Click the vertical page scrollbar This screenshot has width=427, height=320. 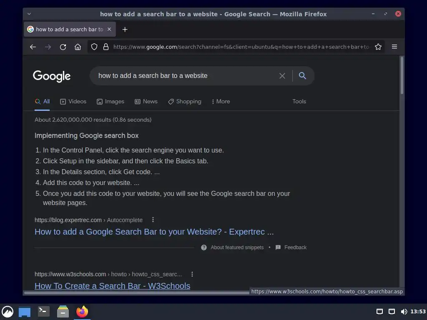click(x=402, y=75)
